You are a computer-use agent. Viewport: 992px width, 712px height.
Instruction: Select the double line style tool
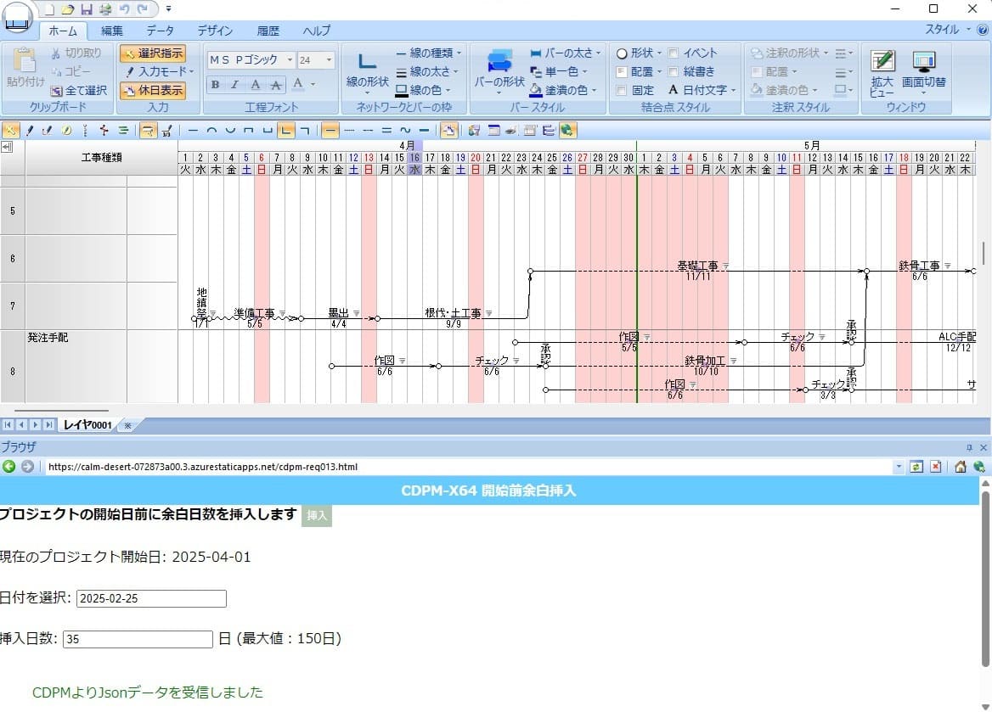[x=386, y=131]
